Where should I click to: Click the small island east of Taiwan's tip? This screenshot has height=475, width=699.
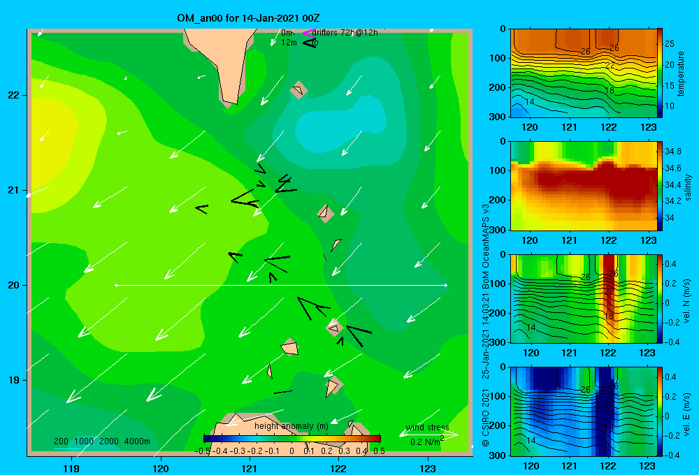pyautogui.click(x=298, y=90)
